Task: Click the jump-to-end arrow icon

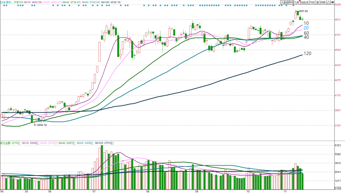Action: point(333,2)
